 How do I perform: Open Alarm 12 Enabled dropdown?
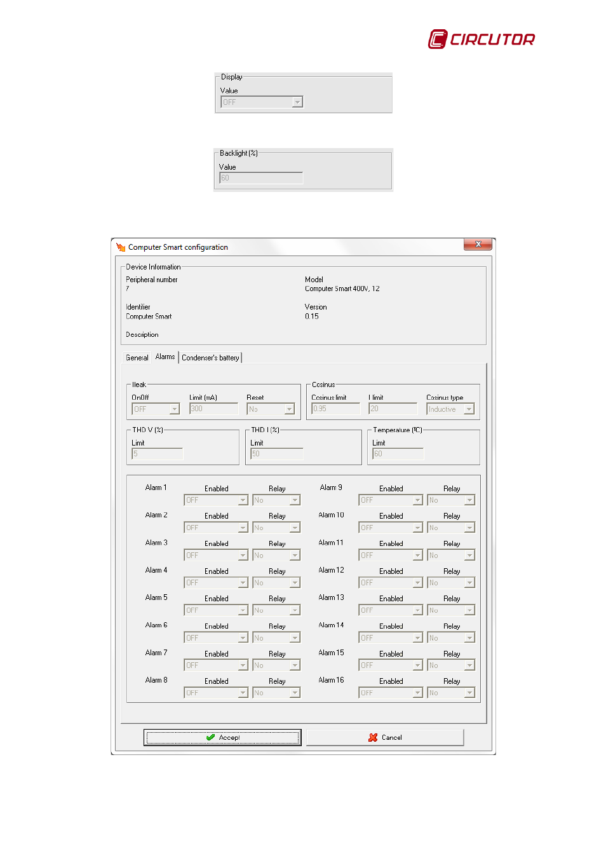tap(391, 583)
